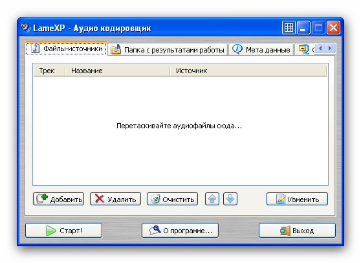Open the partially hidden fourth tab with monitor icon
Screen dimensions: 361x263
(x=305, y=49)
